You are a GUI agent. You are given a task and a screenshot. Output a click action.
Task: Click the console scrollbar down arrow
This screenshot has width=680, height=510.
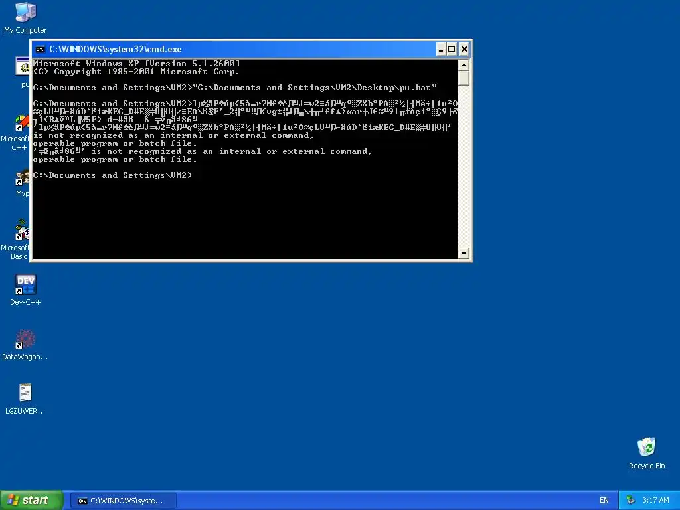[x=464, y=253]
